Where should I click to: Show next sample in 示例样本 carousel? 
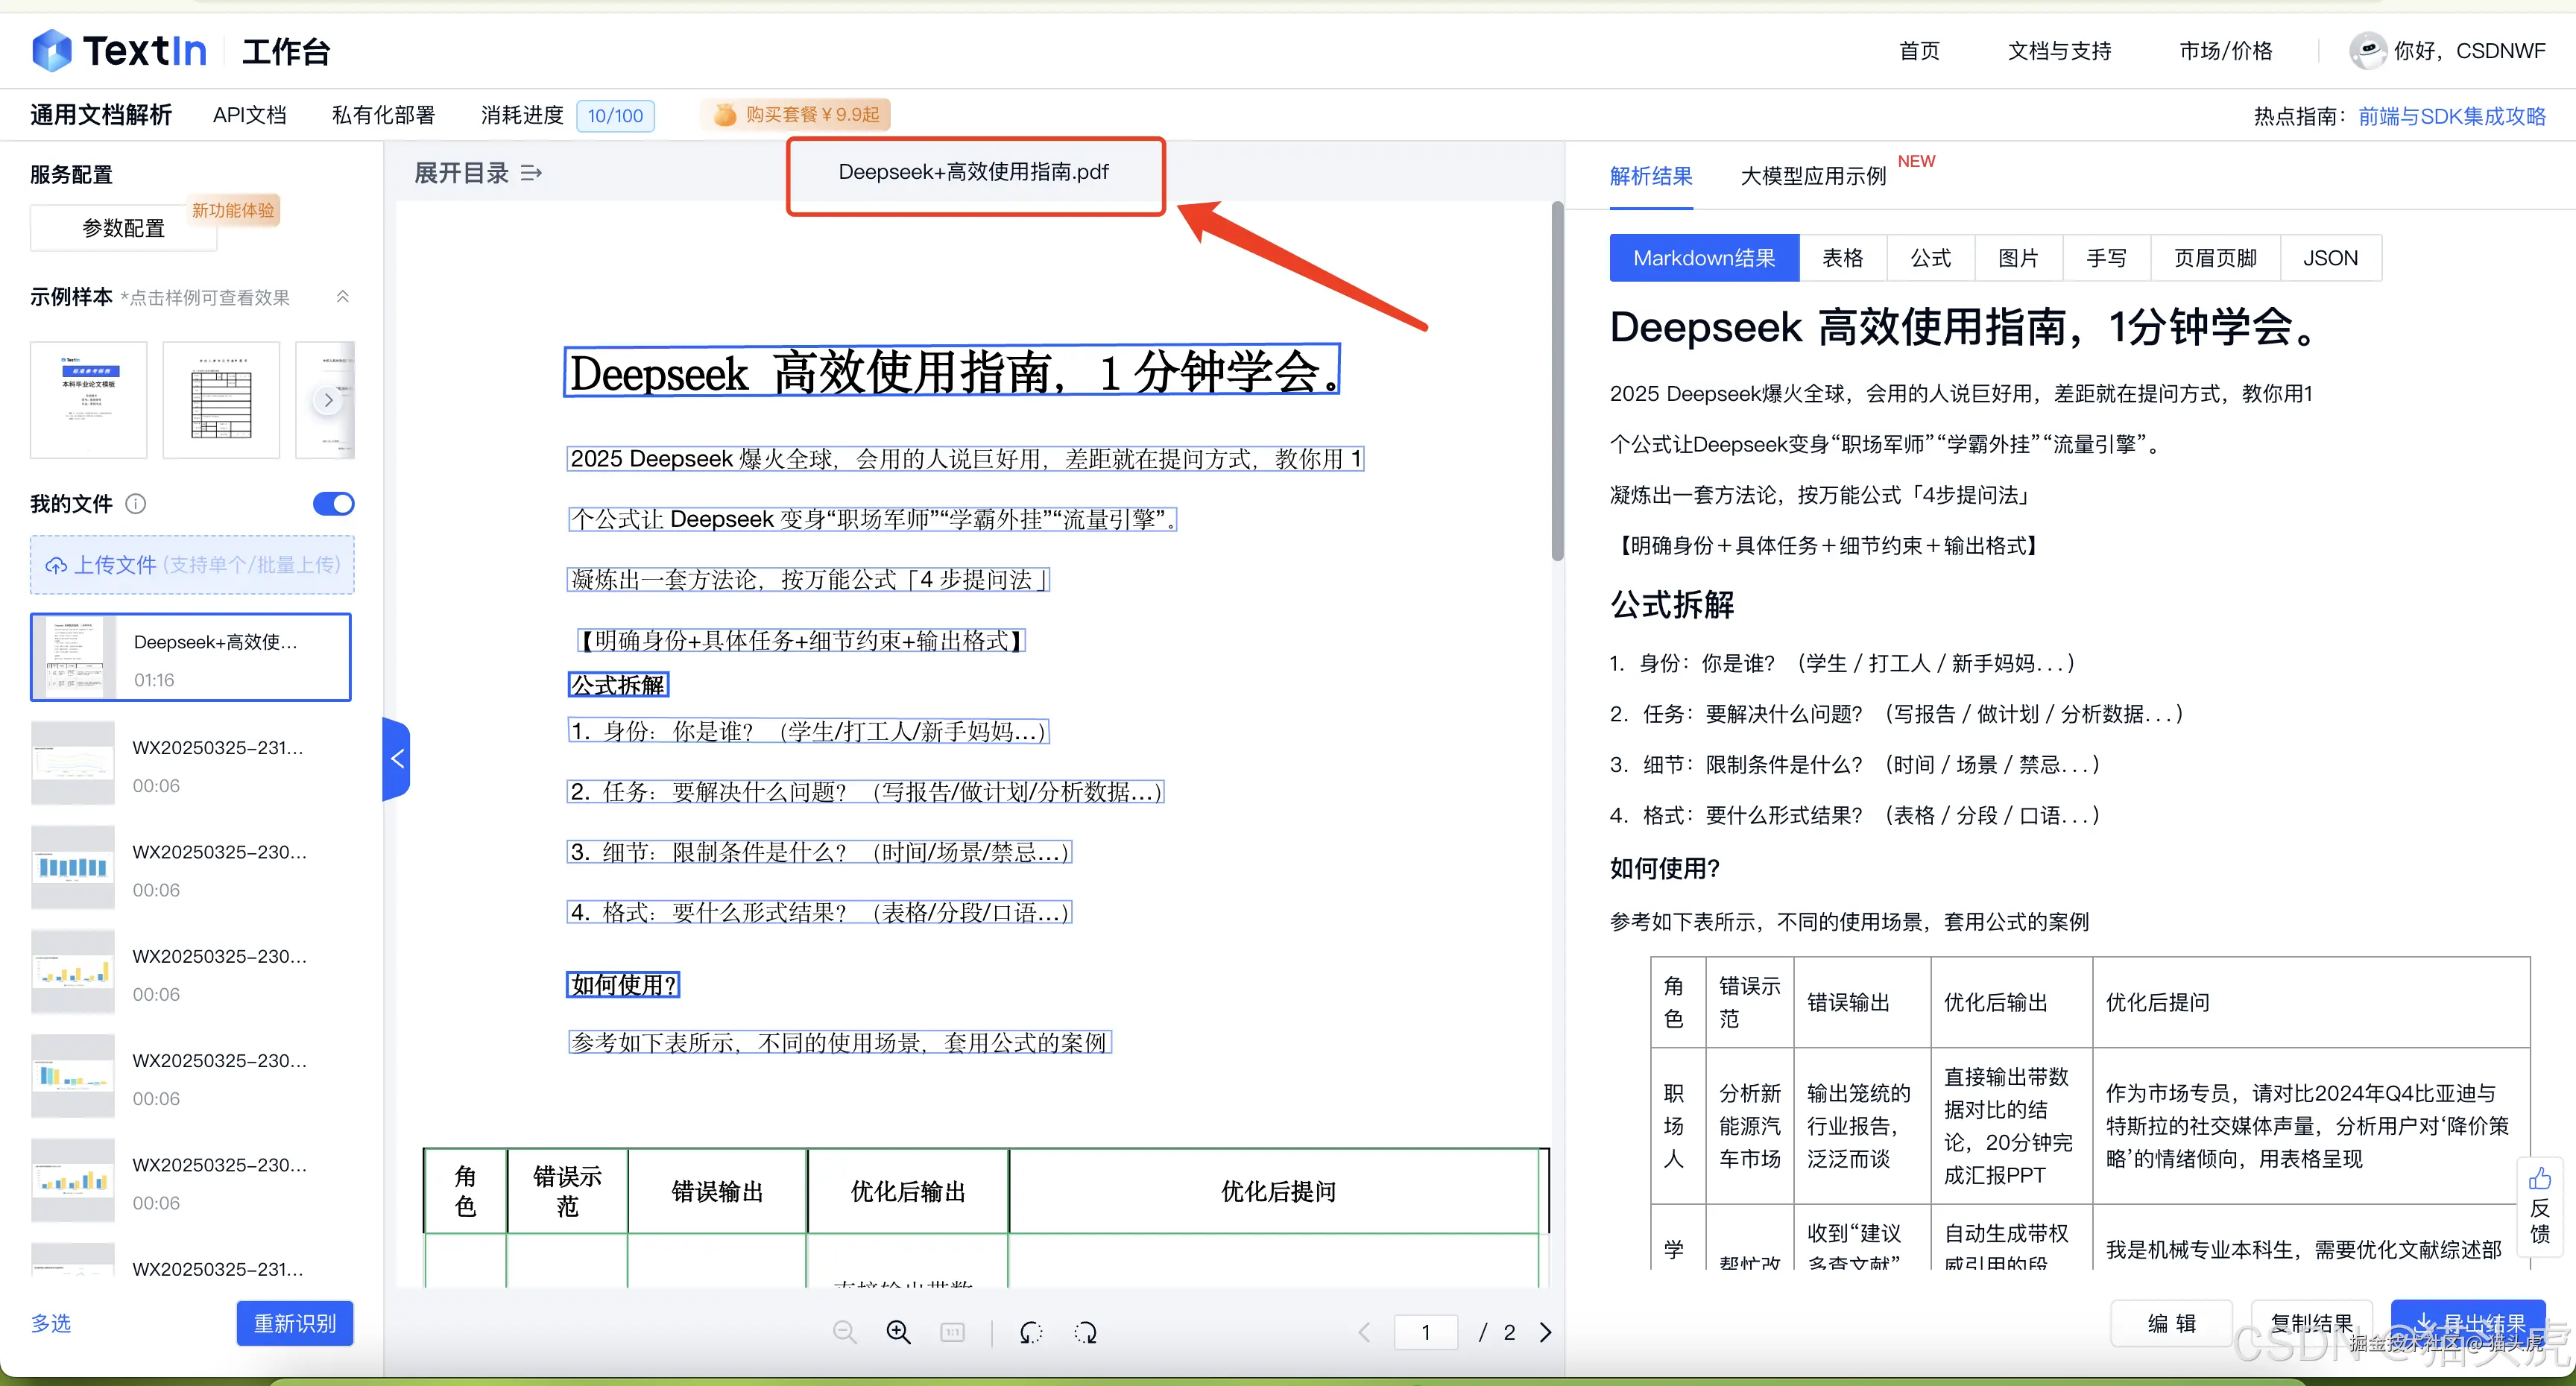[x=328, y=399]
